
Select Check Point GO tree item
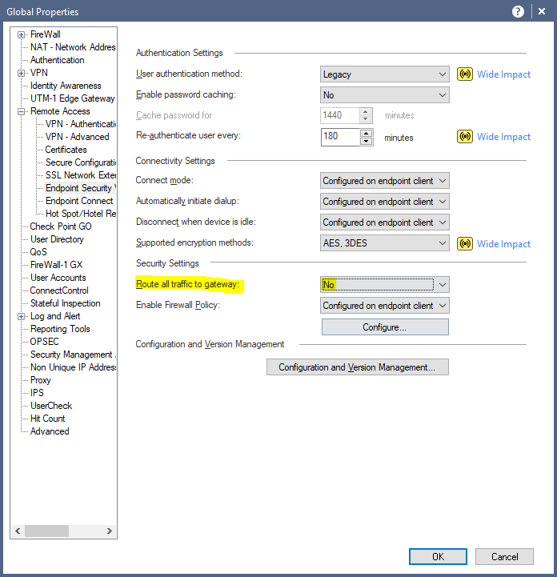tap(61, 226)
